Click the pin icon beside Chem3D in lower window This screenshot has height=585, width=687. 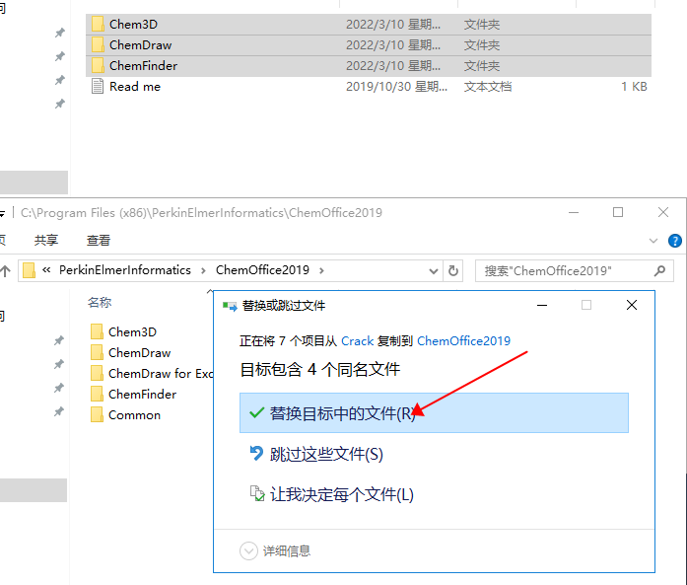59,340
